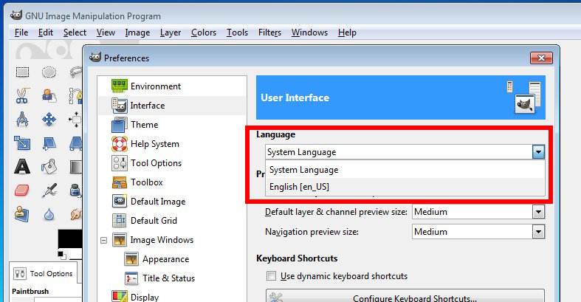
Task: Open the Edit menu
Action: 46,32
